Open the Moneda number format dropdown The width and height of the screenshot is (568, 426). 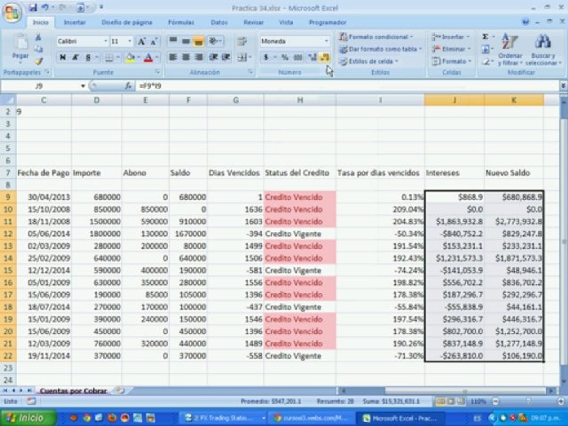click(326, 41)
